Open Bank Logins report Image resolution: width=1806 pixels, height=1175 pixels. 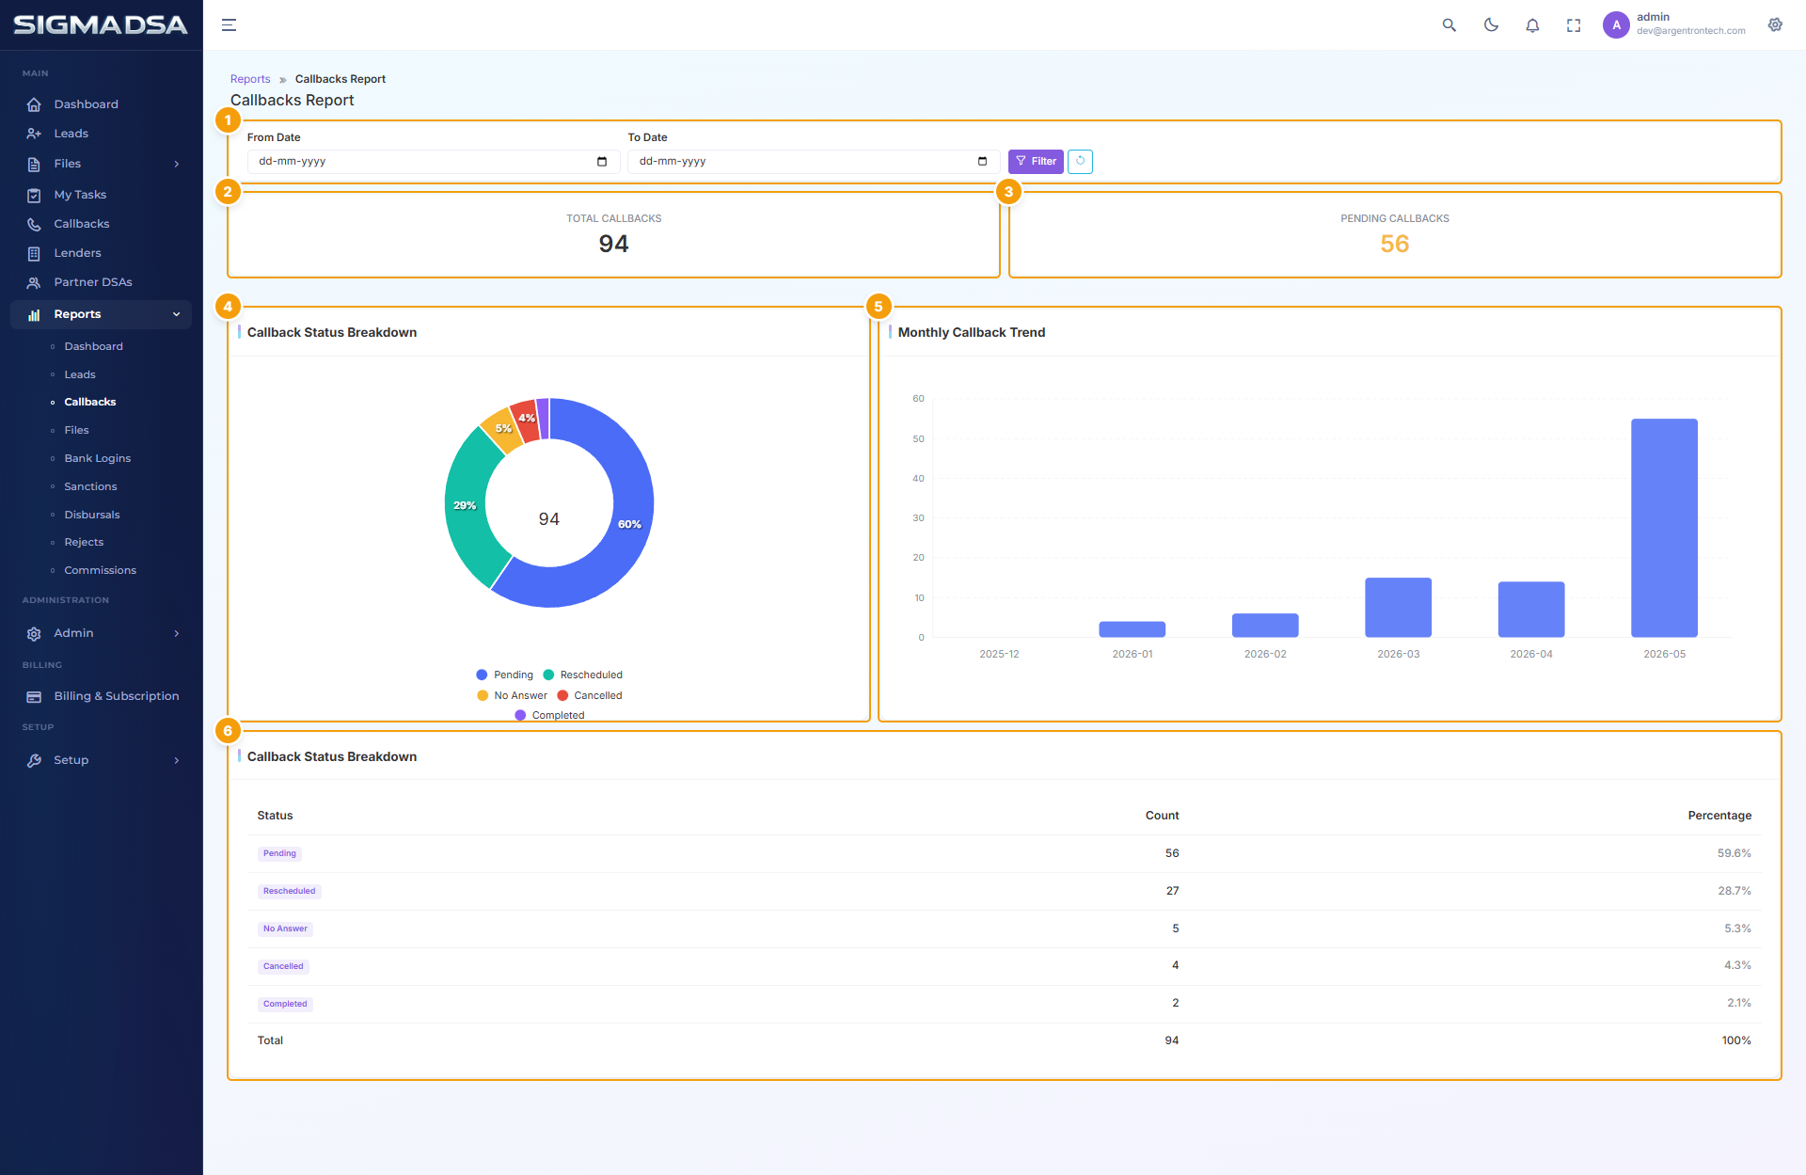[x=98, y=458]
